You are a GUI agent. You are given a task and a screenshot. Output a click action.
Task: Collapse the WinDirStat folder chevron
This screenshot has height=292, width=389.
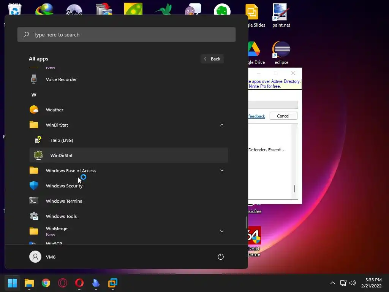[x=222, y=125]
